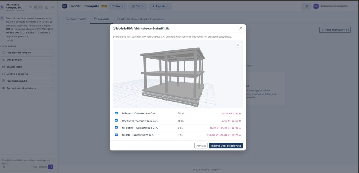
Task: Click the help question mark icon
Action: point(306,6)
